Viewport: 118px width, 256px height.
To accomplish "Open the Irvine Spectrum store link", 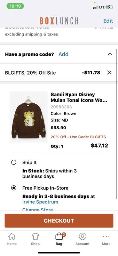I will tap(40, 202).
